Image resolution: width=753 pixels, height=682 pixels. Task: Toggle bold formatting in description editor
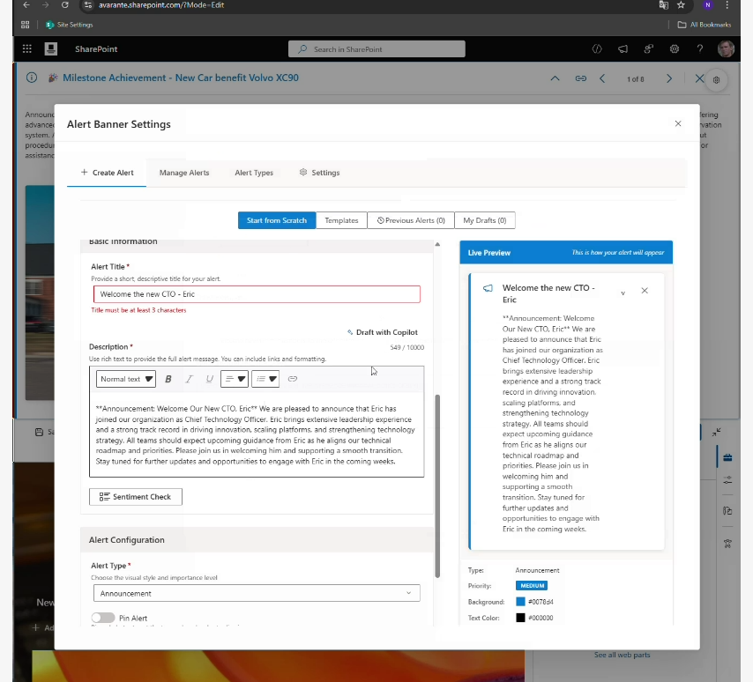coord(168,379)
